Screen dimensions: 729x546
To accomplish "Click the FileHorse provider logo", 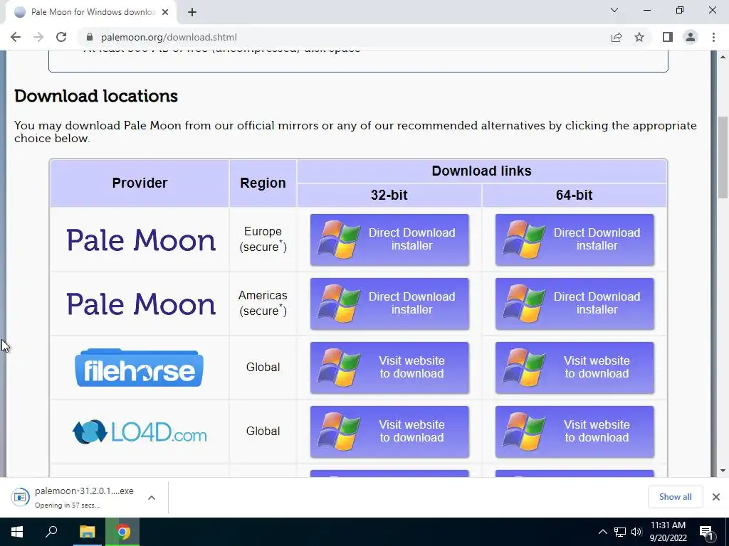I will [x=139, y=368].
